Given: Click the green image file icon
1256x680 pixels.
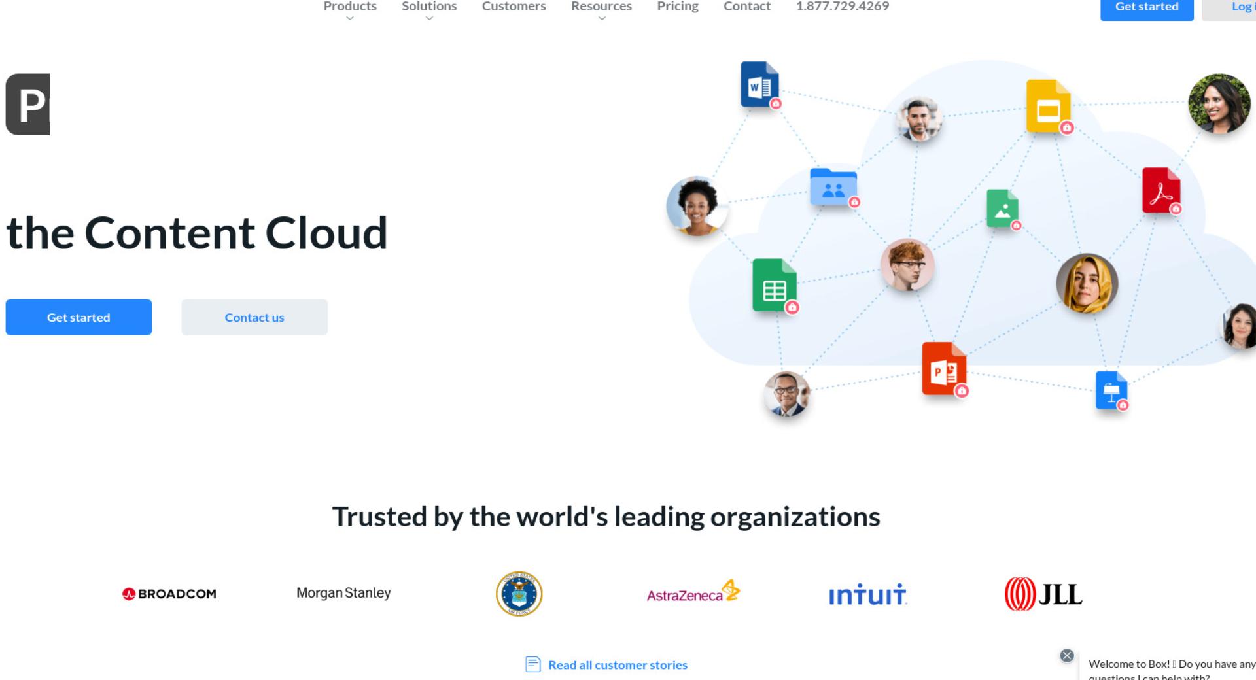Looking at the screenshot, I should pos(1002,208).
